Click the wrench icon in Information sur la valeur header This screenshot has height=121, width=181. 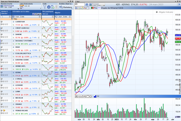click(x=40, y=14)
